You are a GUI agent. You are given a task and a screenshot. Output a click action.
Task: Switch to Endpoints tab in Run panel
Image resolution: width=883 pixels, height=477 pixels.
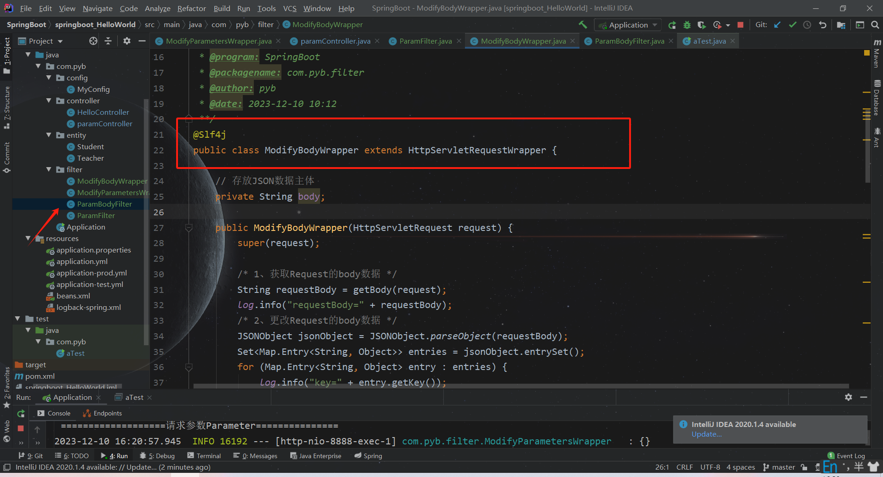click(x=103, y=413)
